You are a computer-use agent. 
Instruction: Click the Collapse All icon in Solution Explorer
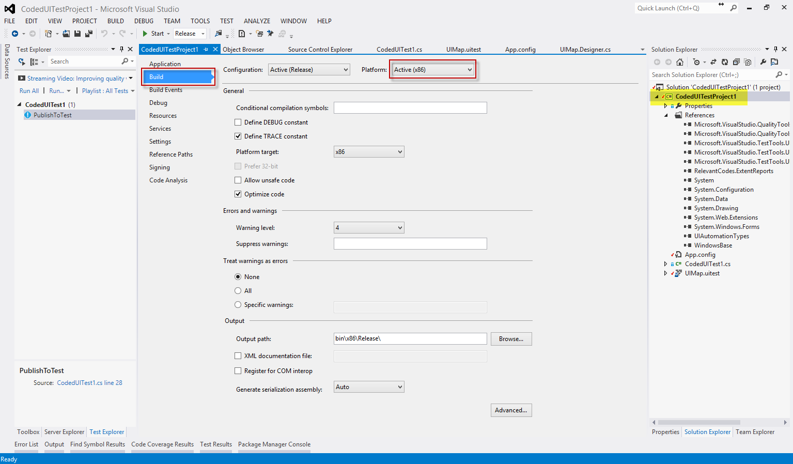point(736,62)
